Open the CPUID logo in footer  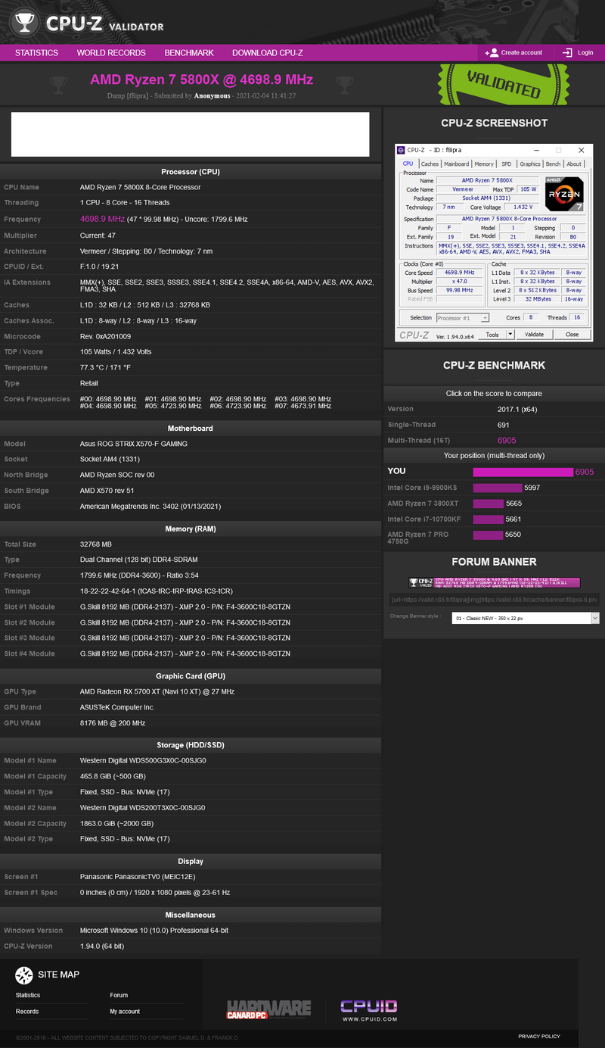click(368, 1009)
